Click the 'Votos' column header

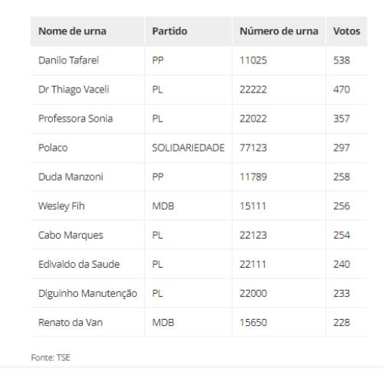click(x=347, y=31)
